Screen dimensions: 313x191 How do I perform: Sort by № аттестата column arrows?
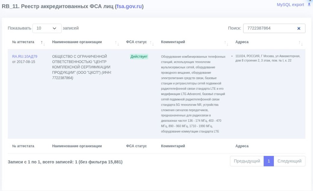(x=43, y=43)
